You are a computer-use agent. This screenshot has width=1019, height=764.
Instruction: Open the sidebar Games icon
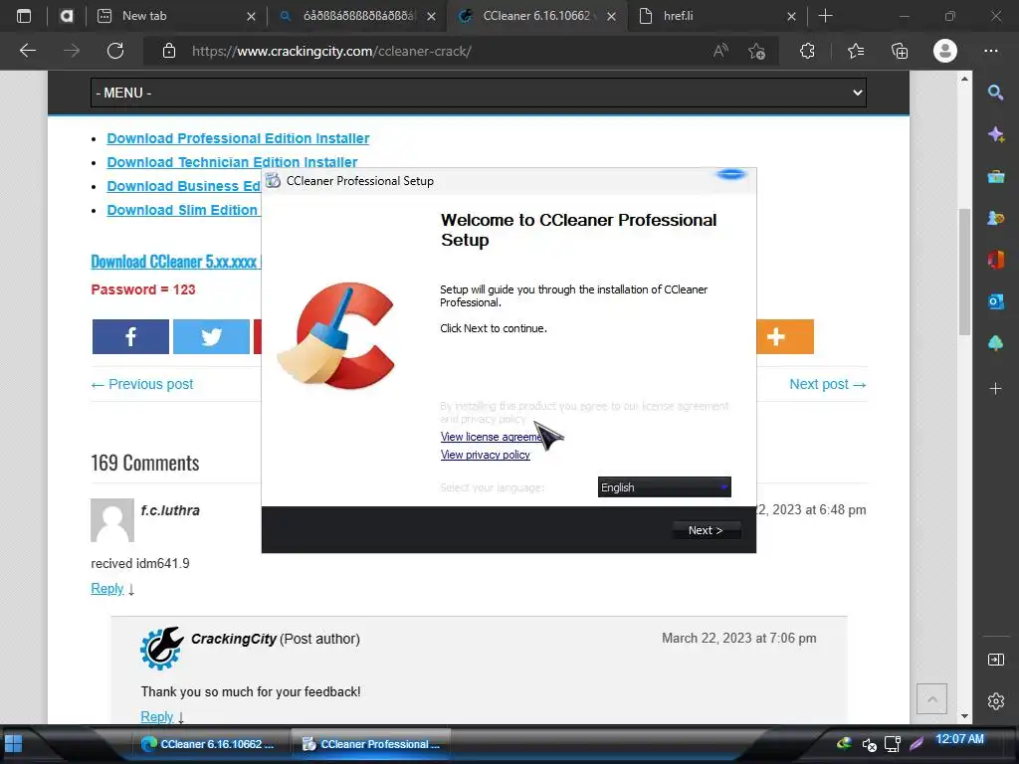click(995, 218)
